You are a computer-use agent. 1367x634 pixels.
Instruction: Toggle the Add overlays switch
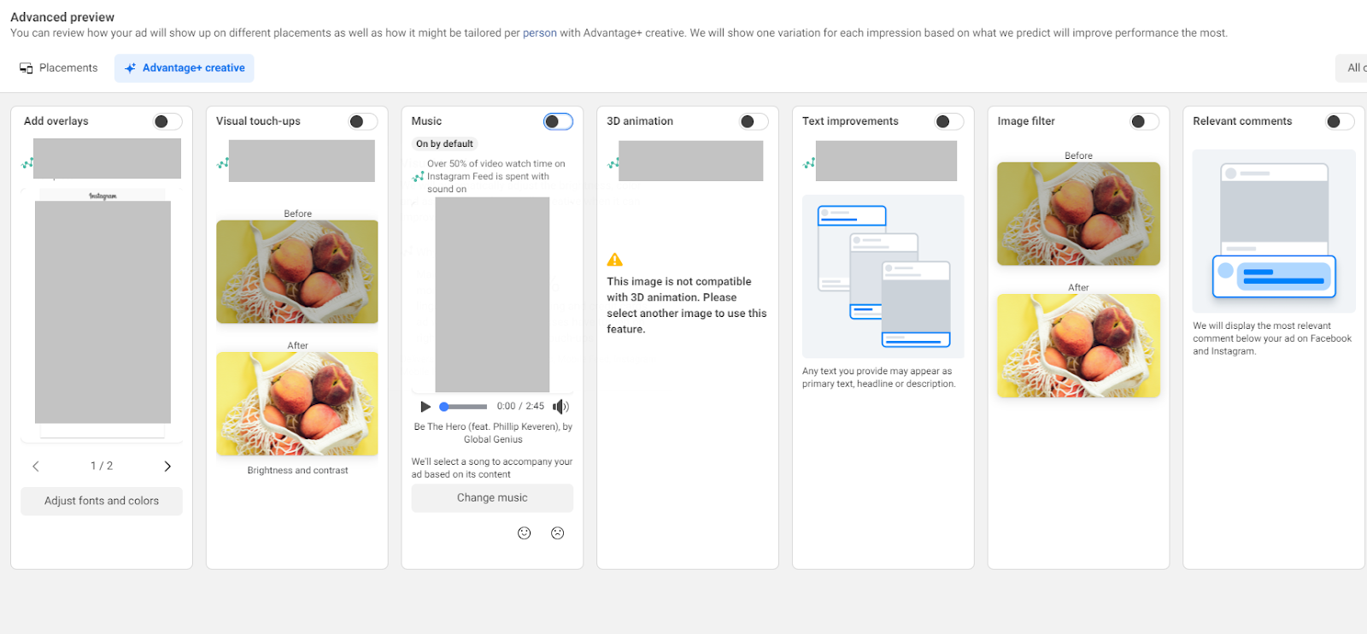[167, 121]
